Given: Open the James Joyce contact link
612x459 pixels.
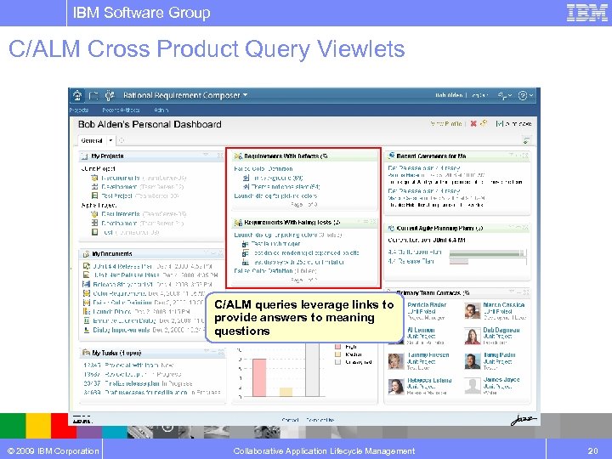Looking at the screenshot, I should click(x=501, y=380).
